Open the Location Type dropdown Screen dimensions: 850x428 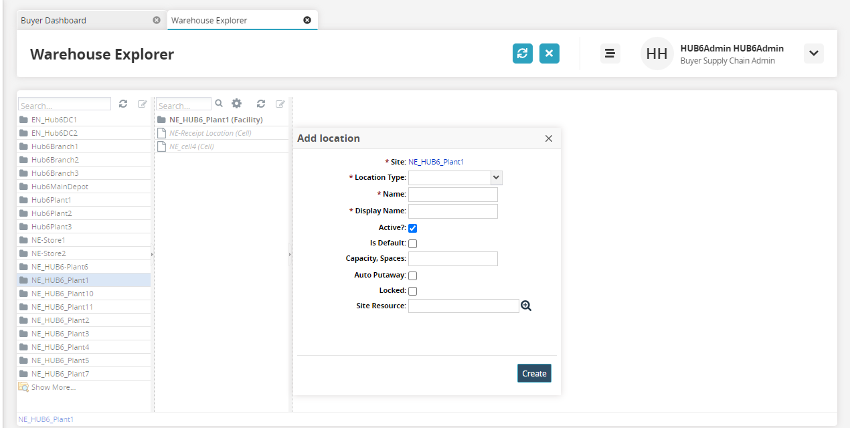tap(496, 177)
